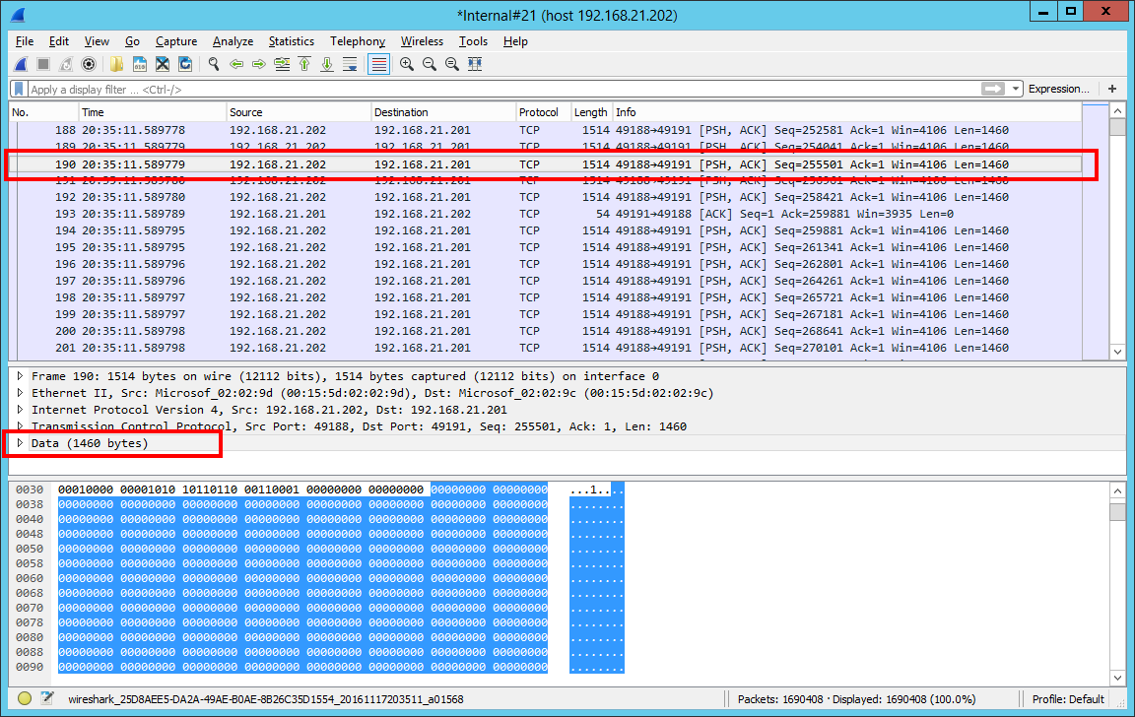1135x717 pixels.
Task: Expand the Internet Protocol Version 4 section
Action: pos(21,410)
